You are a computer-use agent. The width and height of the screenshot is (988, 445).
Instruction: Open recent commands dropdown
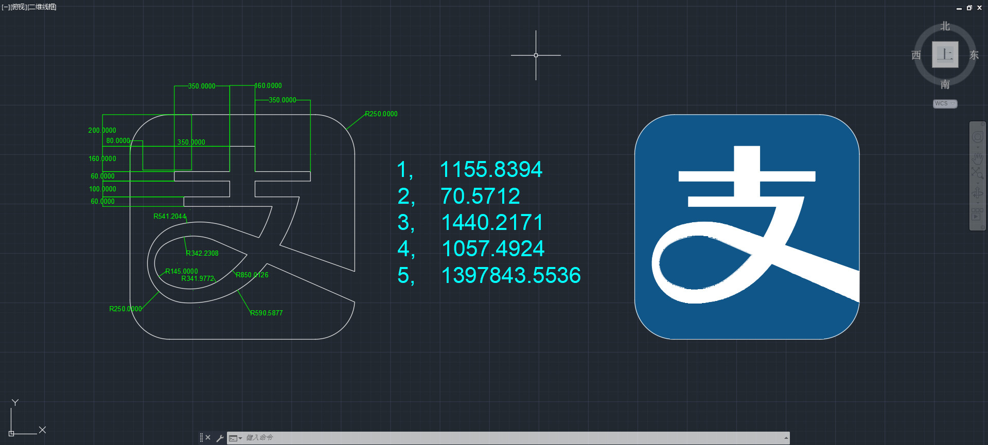point(235,438)
